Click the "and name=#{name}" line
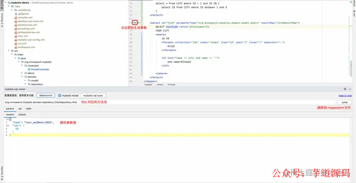Image resolution: width=356 pixels, height=183 pixels. point(179,62)
